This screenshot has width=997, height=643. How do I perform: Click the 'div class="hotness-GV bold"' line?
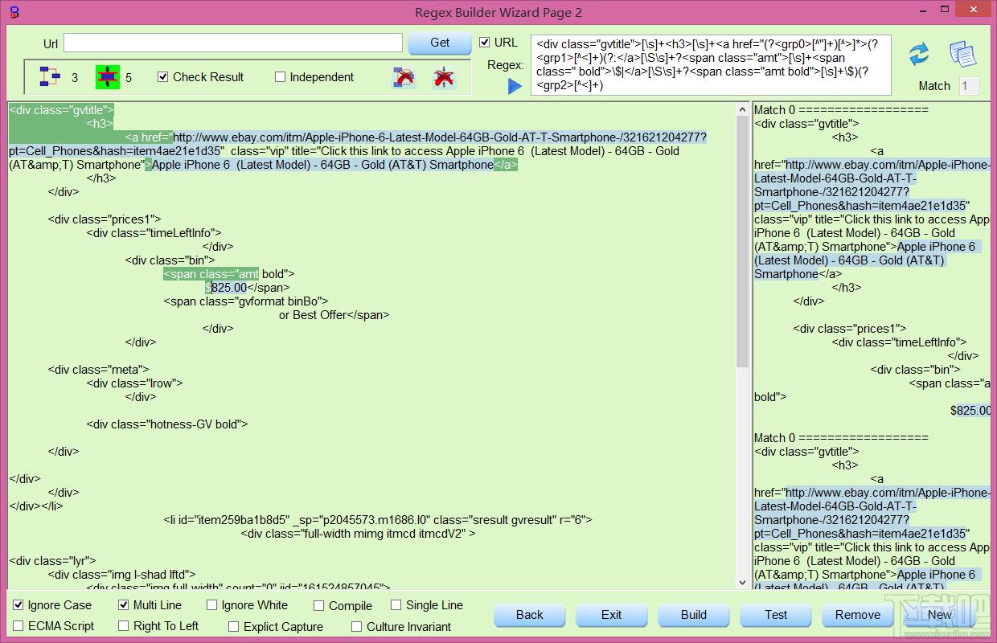pyautogui.click(x=167, y=424)
